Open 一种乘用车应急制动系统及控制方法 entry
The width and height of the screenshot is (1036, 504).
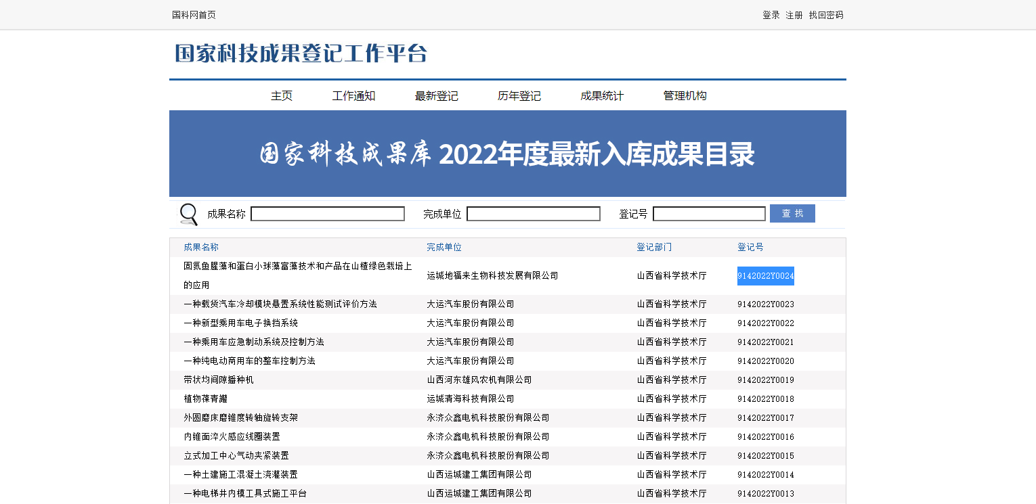point(254,342)
